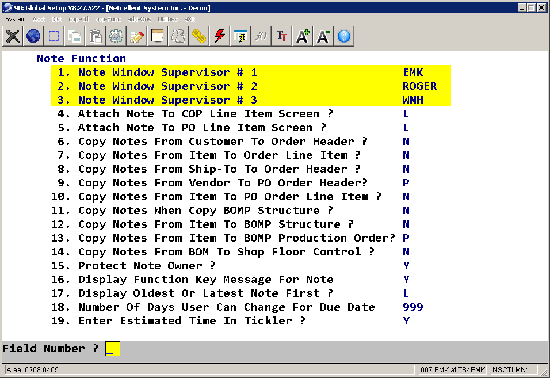Click the yellow chain link icon

click(199, 37)
